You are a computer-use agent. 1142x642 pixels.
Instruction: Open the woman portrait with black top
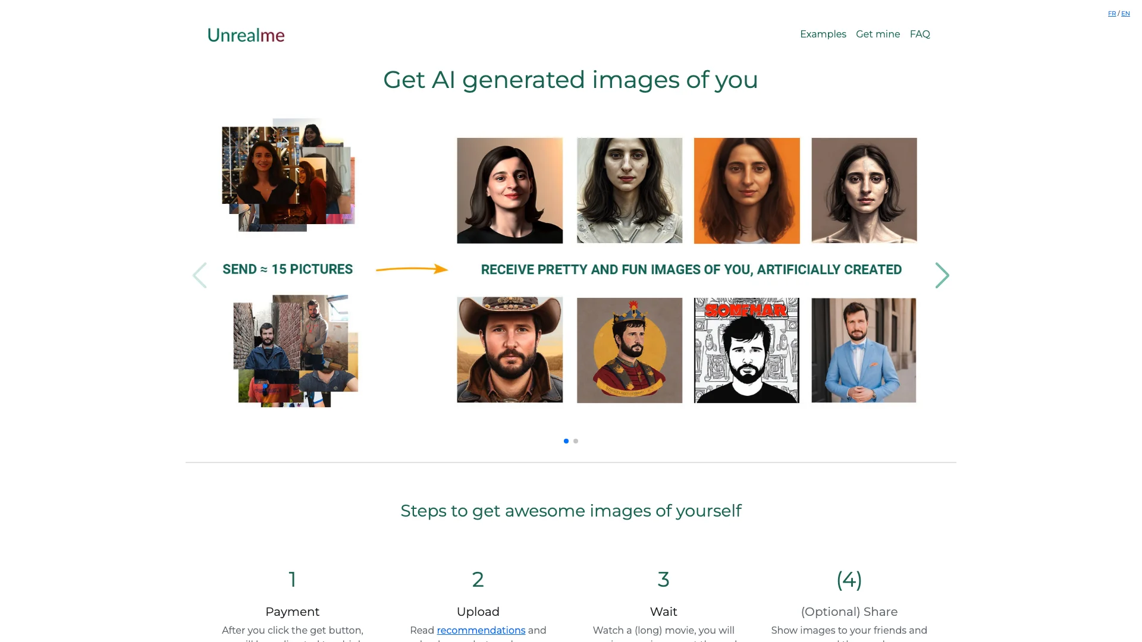[510, 190]
